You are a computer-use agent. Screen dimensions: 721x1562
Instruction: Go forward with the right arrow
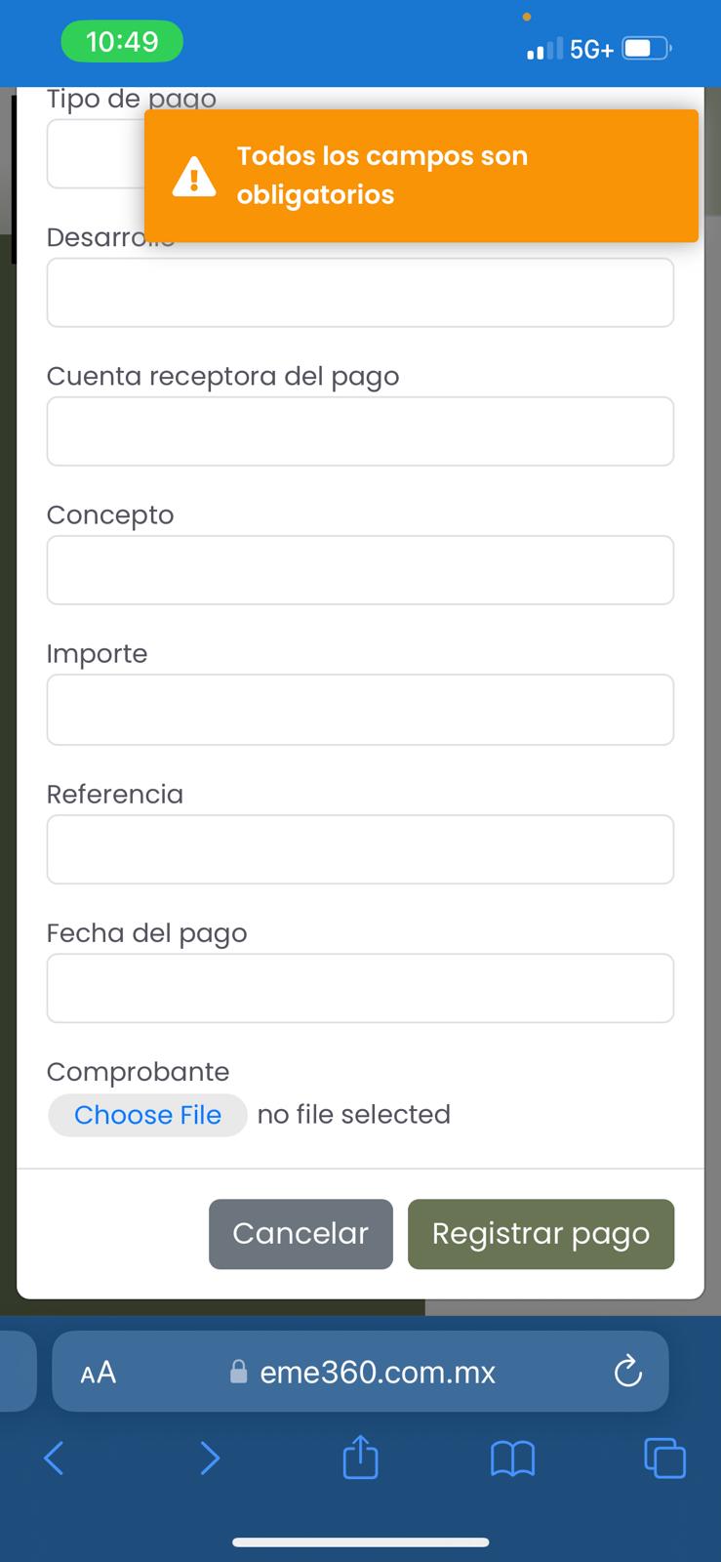point(209,1458)
